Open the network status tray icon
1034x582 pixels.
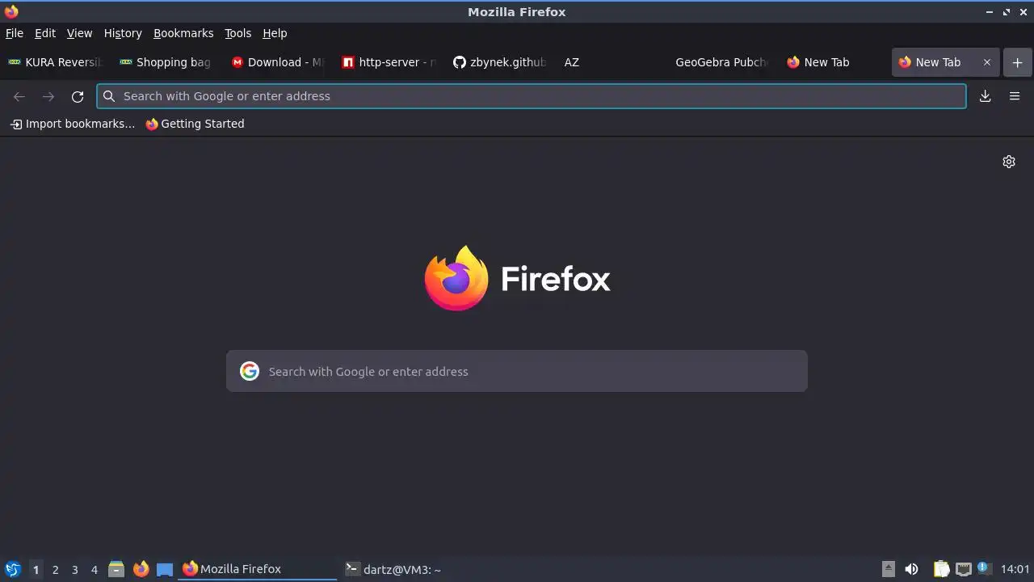pyautogui.click(x=963, y=569)
